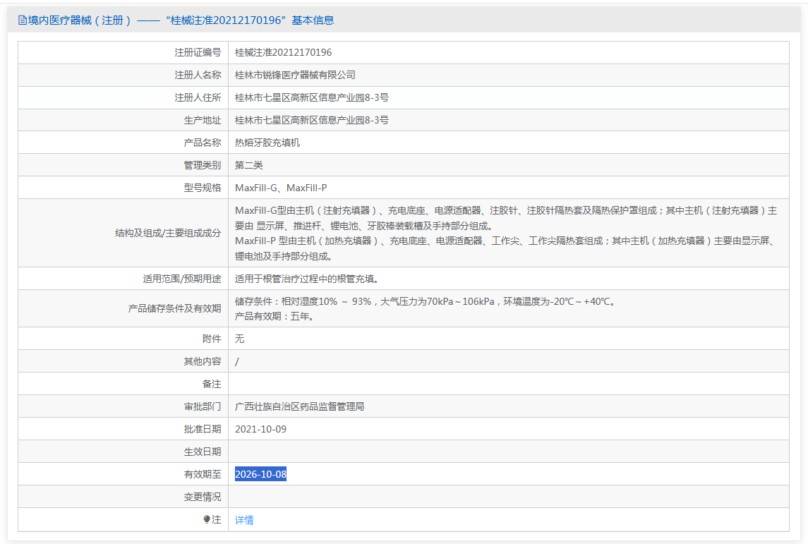Image resolution: width=808 pixels, height=544 pixels.
Task: Click the 注册人住所 row label
Action: [x=198, y=97]
